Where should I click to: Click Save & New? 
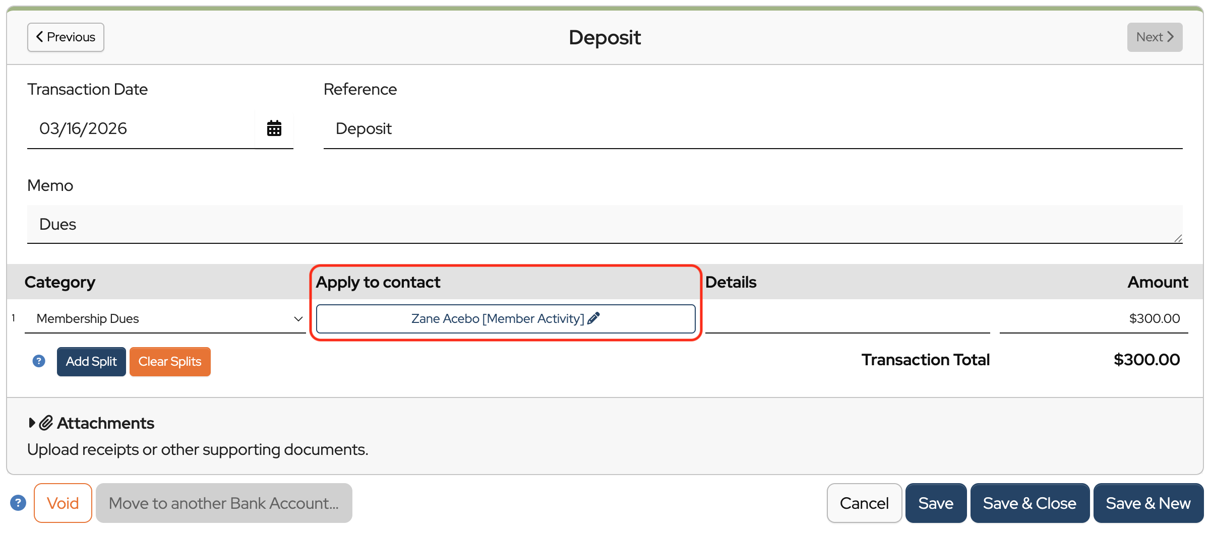pyautogui.click(x=1148, y=503)
